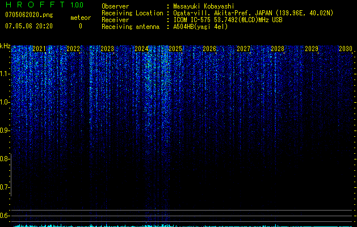Click the Receiving antenna field label
The height and width of the screenshot is (227, 357).
coord(131,27)
